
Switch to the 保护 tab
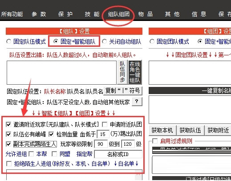[65, 14]
